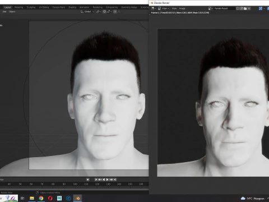This screenshot has height=202, width=269.
Task: Open the Object menu in 3D viewport
Action: (12, 12)
